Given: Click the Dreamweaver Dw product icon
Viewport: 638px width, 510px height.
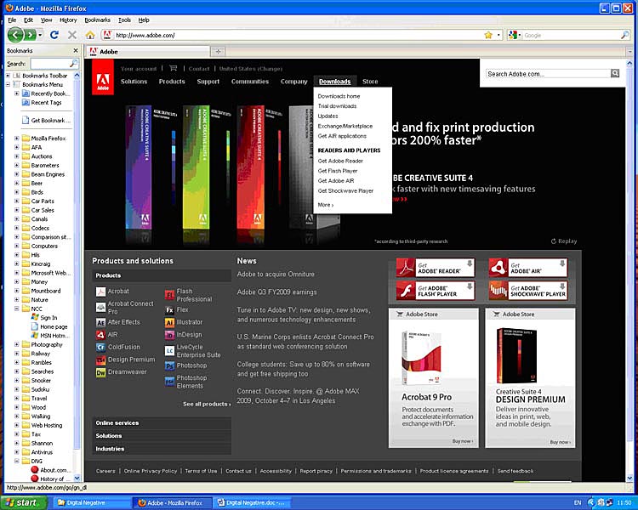Looking at the screenshot, I should 100,372.
